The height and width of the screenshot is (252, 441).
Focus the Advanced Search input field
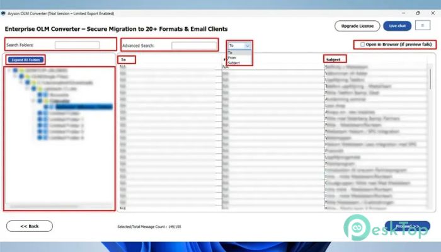[x=194, y=45]
